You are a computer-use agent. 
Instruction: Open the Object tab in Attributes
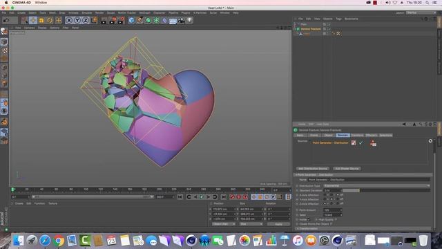(328, 136)
